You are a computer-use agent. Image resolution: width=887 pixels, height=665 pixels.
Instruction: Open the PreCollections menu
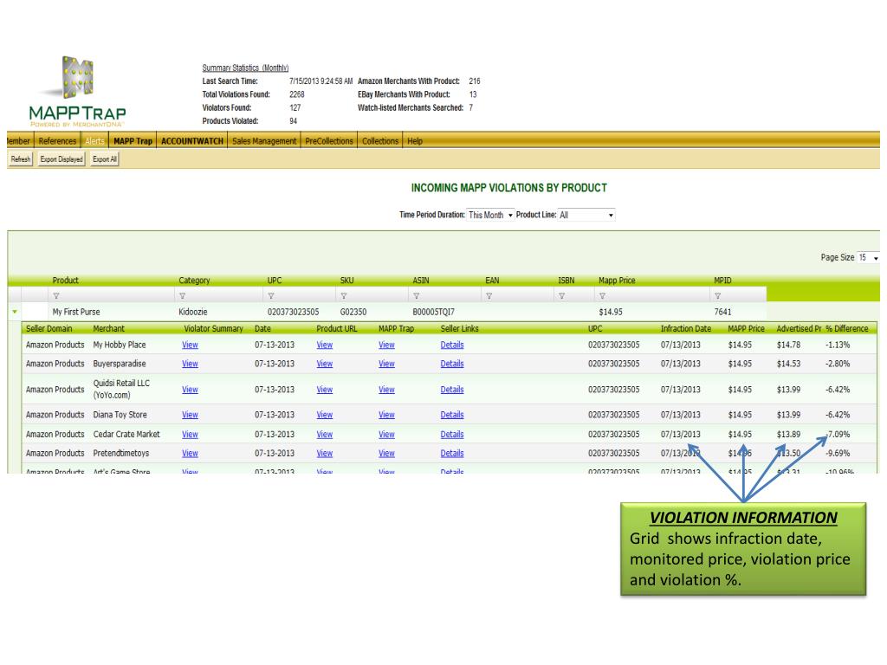coord(329,141)
